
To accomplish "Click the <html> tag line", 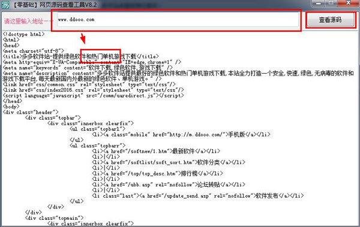I will 11,40.
